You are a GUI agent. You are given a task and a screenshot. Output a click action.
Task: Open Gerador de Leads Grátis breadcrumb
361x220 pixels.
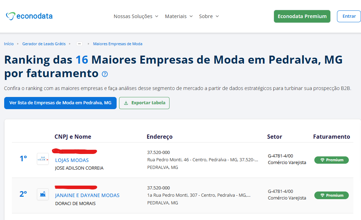44,44
